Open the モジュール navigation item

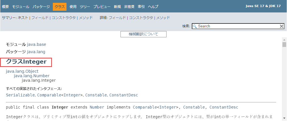click(21, 7)
